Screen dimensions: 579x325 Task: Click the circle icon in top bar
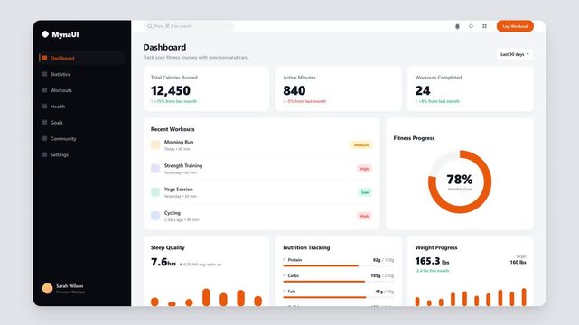pos(471,26)
